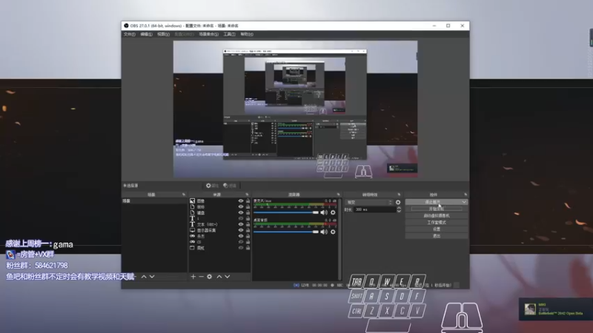593x333 pixels.
Task: Toggle visibility of 键盘 source
Action: tap(240, 212)
